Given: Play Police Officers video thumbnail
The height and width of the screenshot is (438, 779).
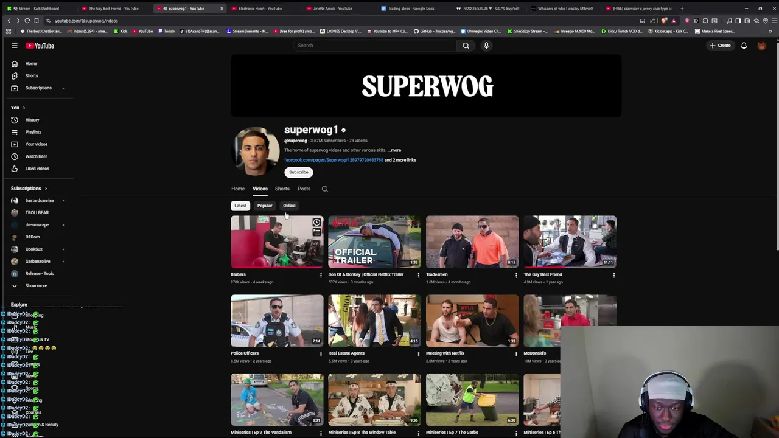Looking at the screenshot, I should (277, 321).
